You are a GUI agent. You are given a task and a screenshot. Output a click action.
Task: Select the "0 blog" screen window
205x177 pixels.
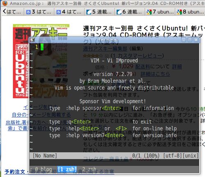click(43, 169)
